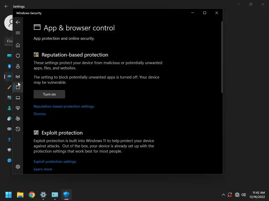Click the App & browser control title icon
Image resolution: width=269 pixels, height=201 pixels.
coord(37,27)
